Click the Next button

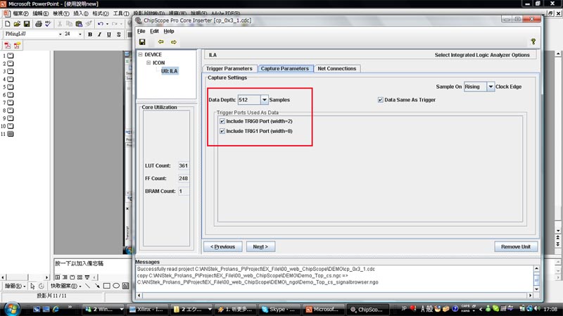coord(260,247)
